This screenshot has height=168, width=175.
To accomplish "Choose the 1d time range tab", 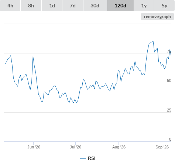I will [x=52, y=6].
